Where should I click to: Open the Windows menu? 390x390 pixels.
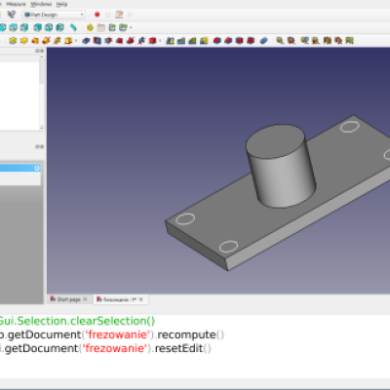tap(41, 4)
